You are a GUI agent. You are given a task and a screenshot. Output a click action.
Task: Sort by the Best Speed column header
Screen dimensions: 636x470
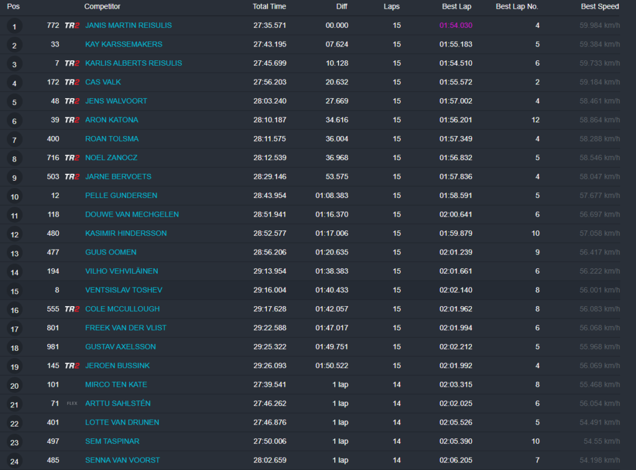coord(599,7)
